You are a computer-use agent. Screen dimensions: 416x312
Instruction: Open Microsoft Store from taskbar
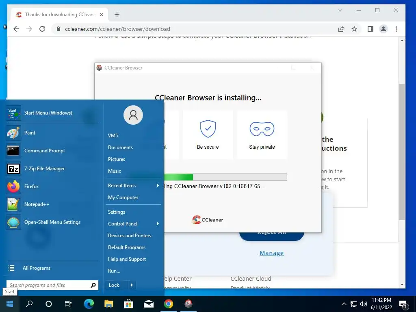(128, 304)
